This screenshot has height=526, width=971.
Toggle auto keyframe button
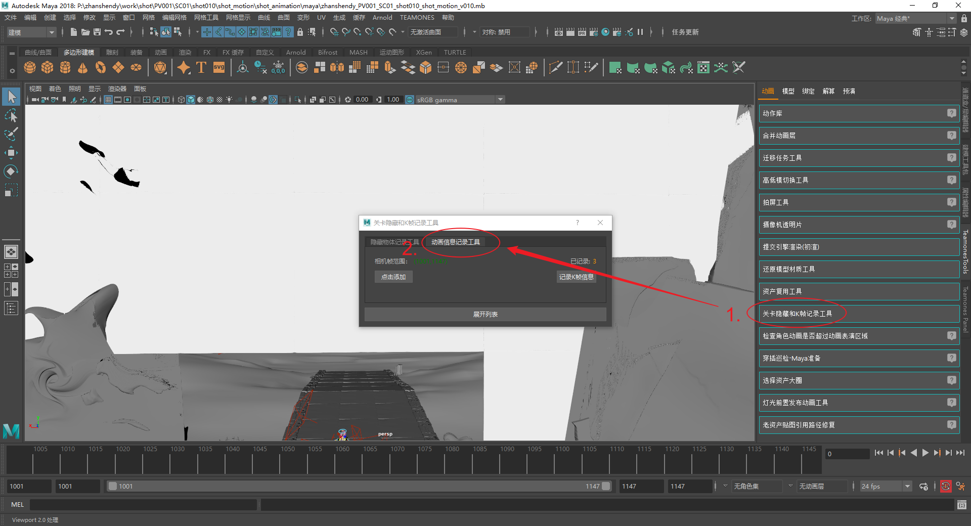(945, 487)
